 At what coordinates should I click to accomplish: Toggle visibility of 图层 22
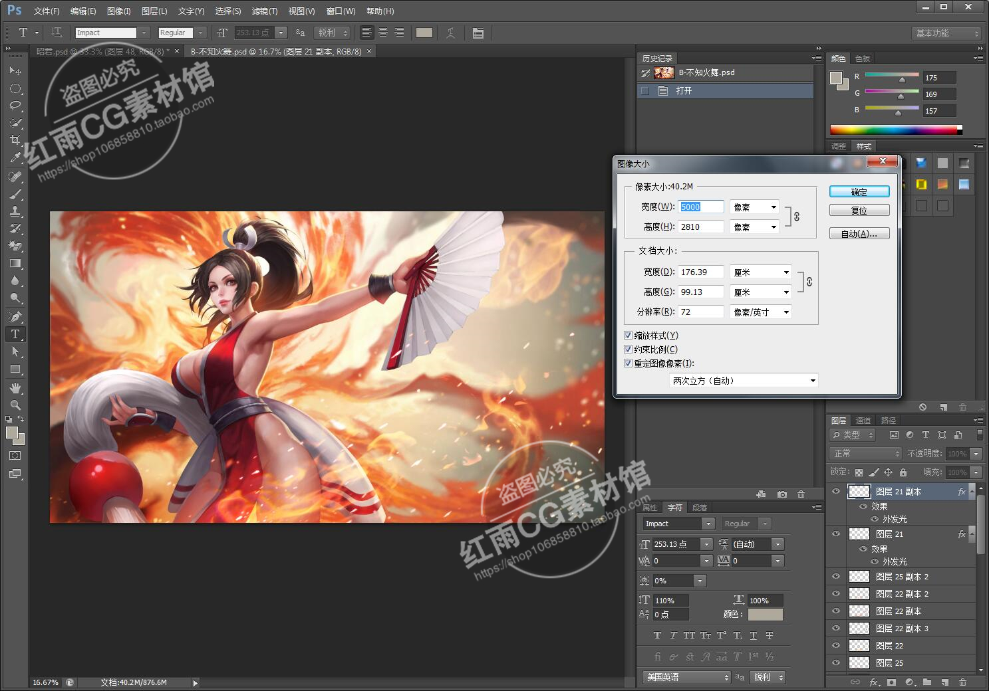point(836,646)
